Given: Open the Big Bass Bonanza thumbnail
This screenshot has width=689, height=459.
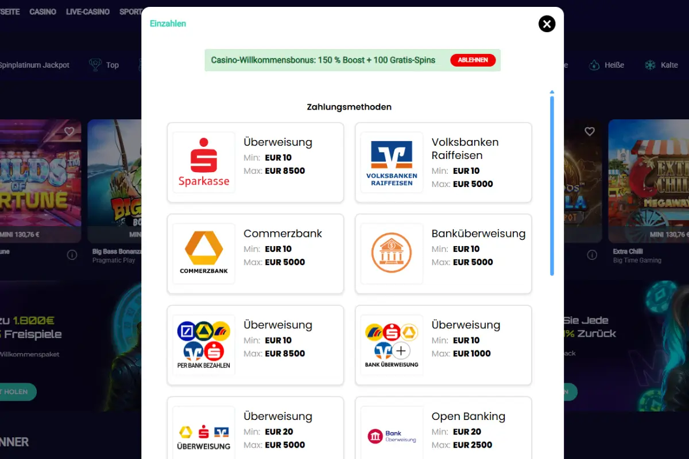Looking at the screenshot, I should pyautogui.click(x=114, y=181).
